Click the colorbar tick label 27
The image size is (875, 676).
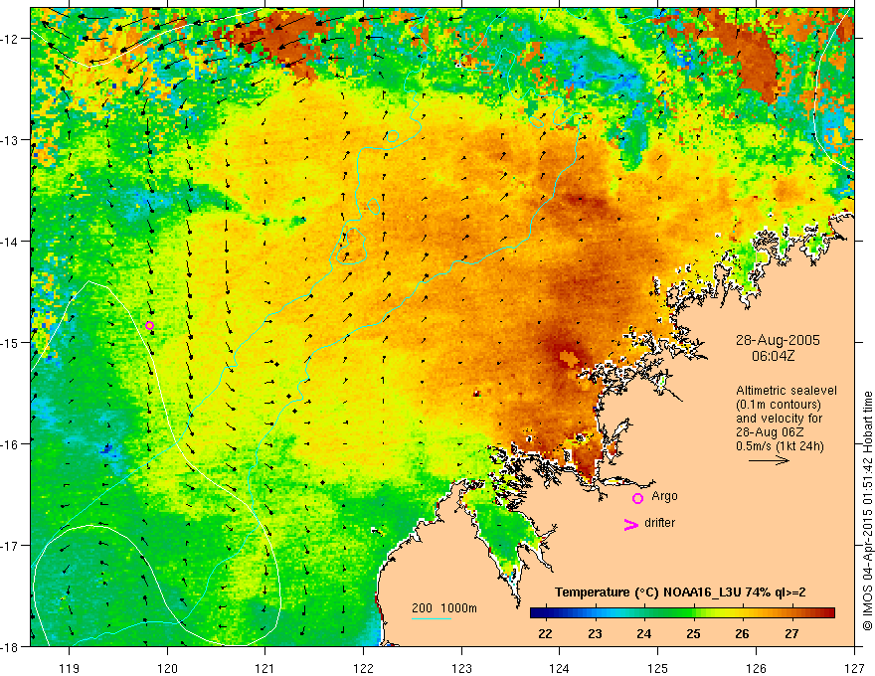[791, 633]
